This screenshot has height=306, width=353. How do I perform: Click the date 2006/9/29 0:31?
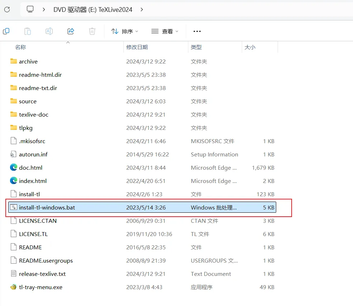coord(146,221)
